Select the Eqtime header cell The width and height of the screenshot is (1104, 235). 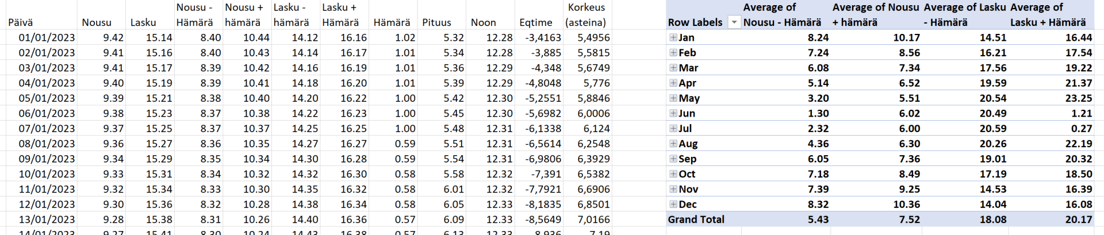[539, 15]
